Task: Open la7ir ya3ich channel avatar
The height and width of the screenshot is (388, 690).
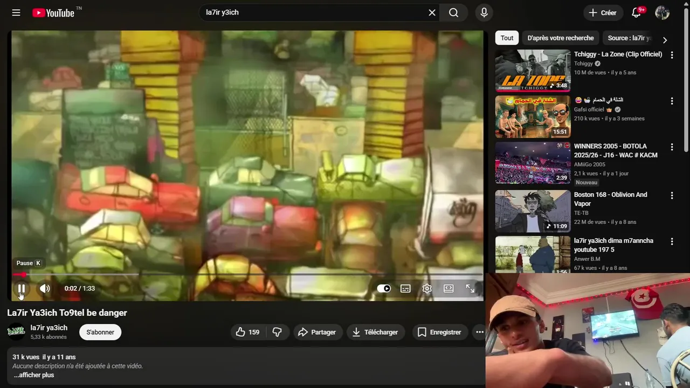Action: 16,331
